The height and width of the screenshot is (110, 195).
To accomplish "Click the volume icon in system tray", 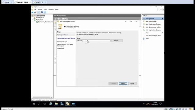I will click(x=149, y=104).
